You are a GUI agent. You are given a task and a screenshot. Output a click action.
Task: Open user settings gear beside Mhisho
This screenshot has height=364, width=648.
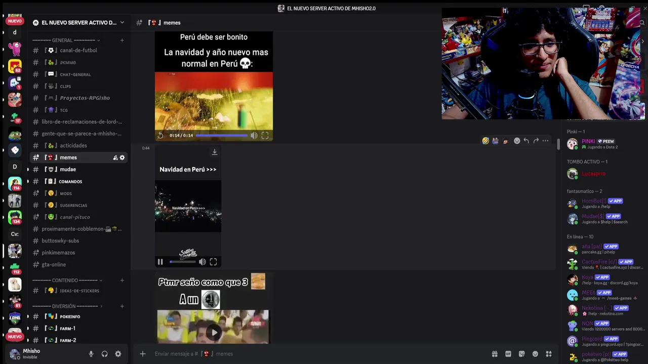[x=118, y=354]
